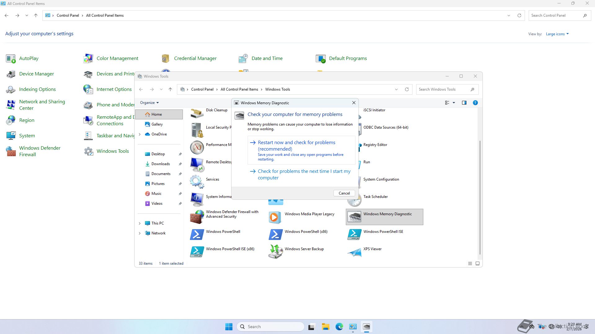Click All Control Panel Items breadcrumb in Windows Tools
The height and width of the screenshot is (334, 595).
pos(239,89)
